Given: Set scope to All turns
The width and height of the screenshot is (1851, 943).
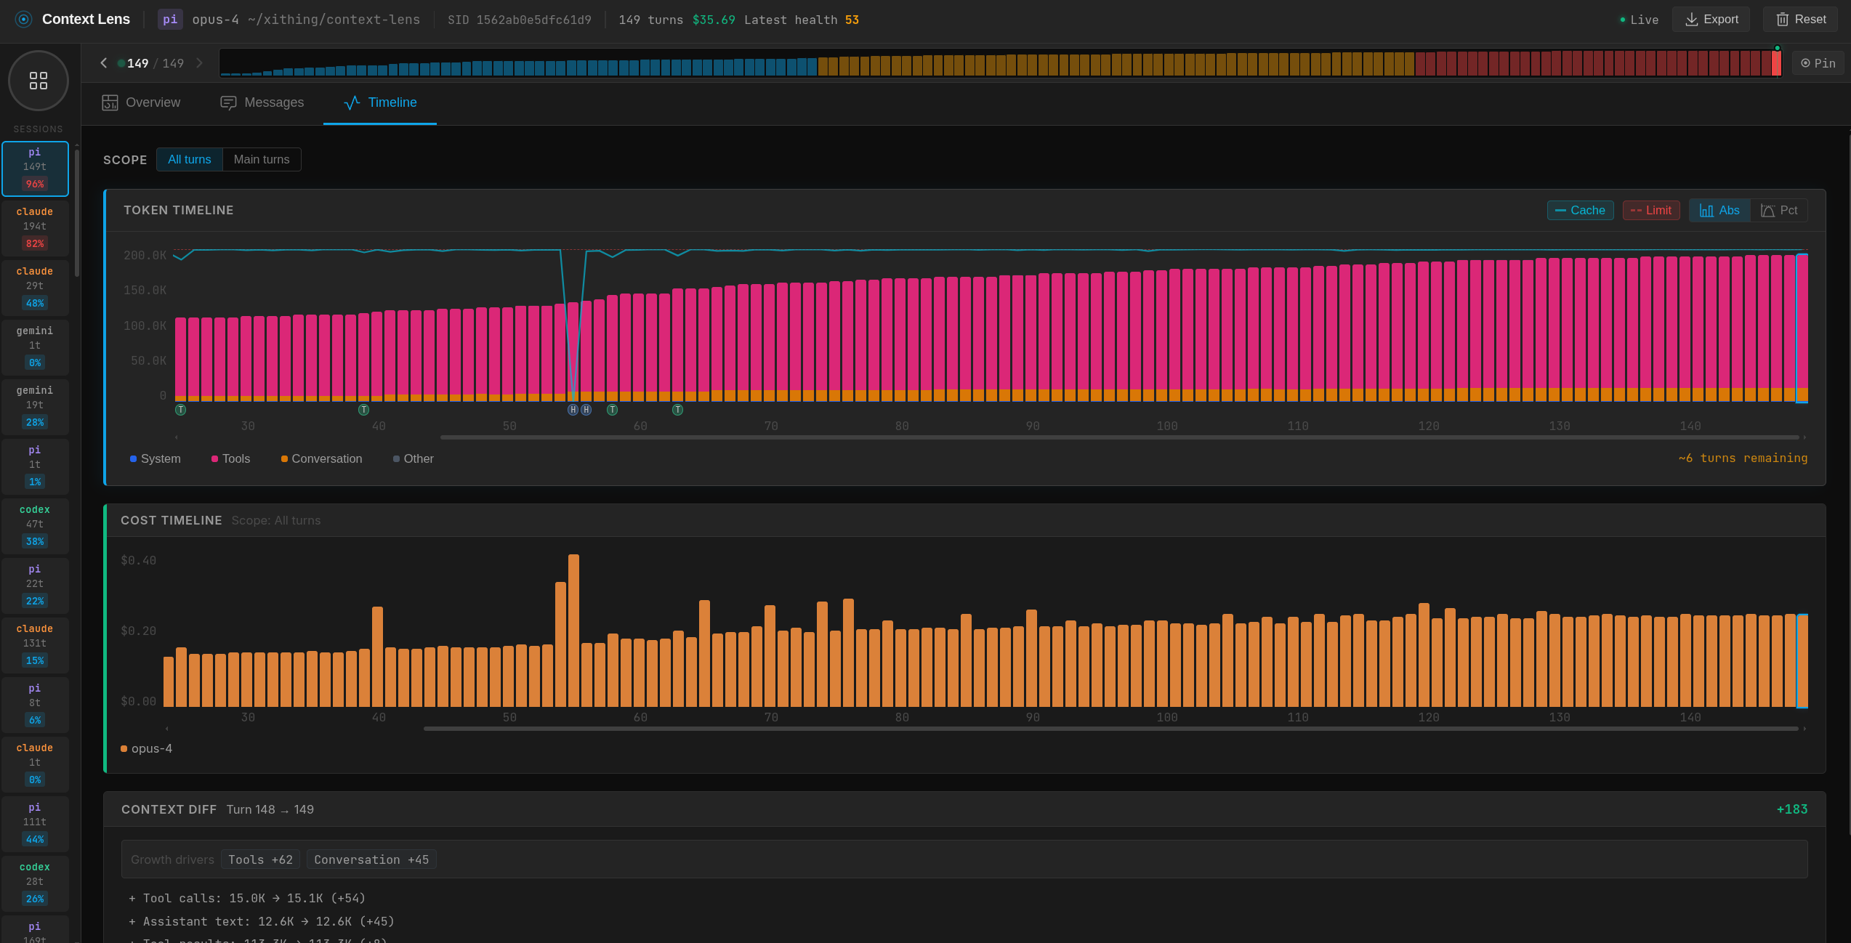Looking at the screenshot, I should (x=190, y=159).
